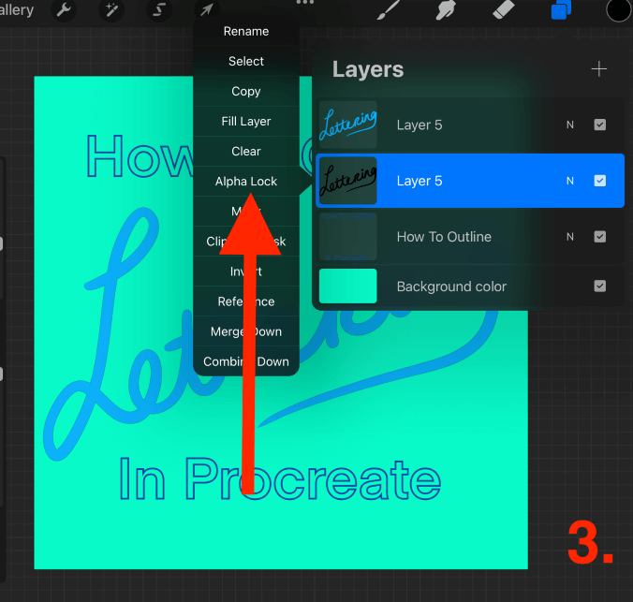Select the Brush tool
The width and height of the screenshot is (633, 602).
(389, 9)
